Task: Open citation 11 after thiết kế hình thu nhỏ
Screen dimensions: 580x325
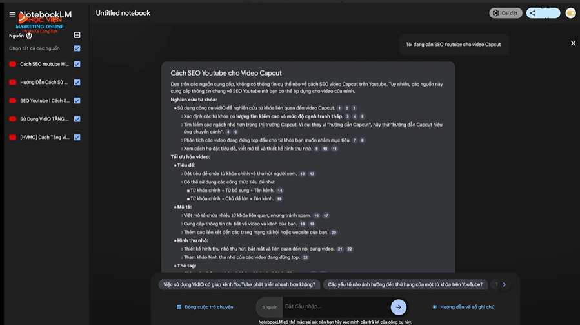Action: point(334,149)
